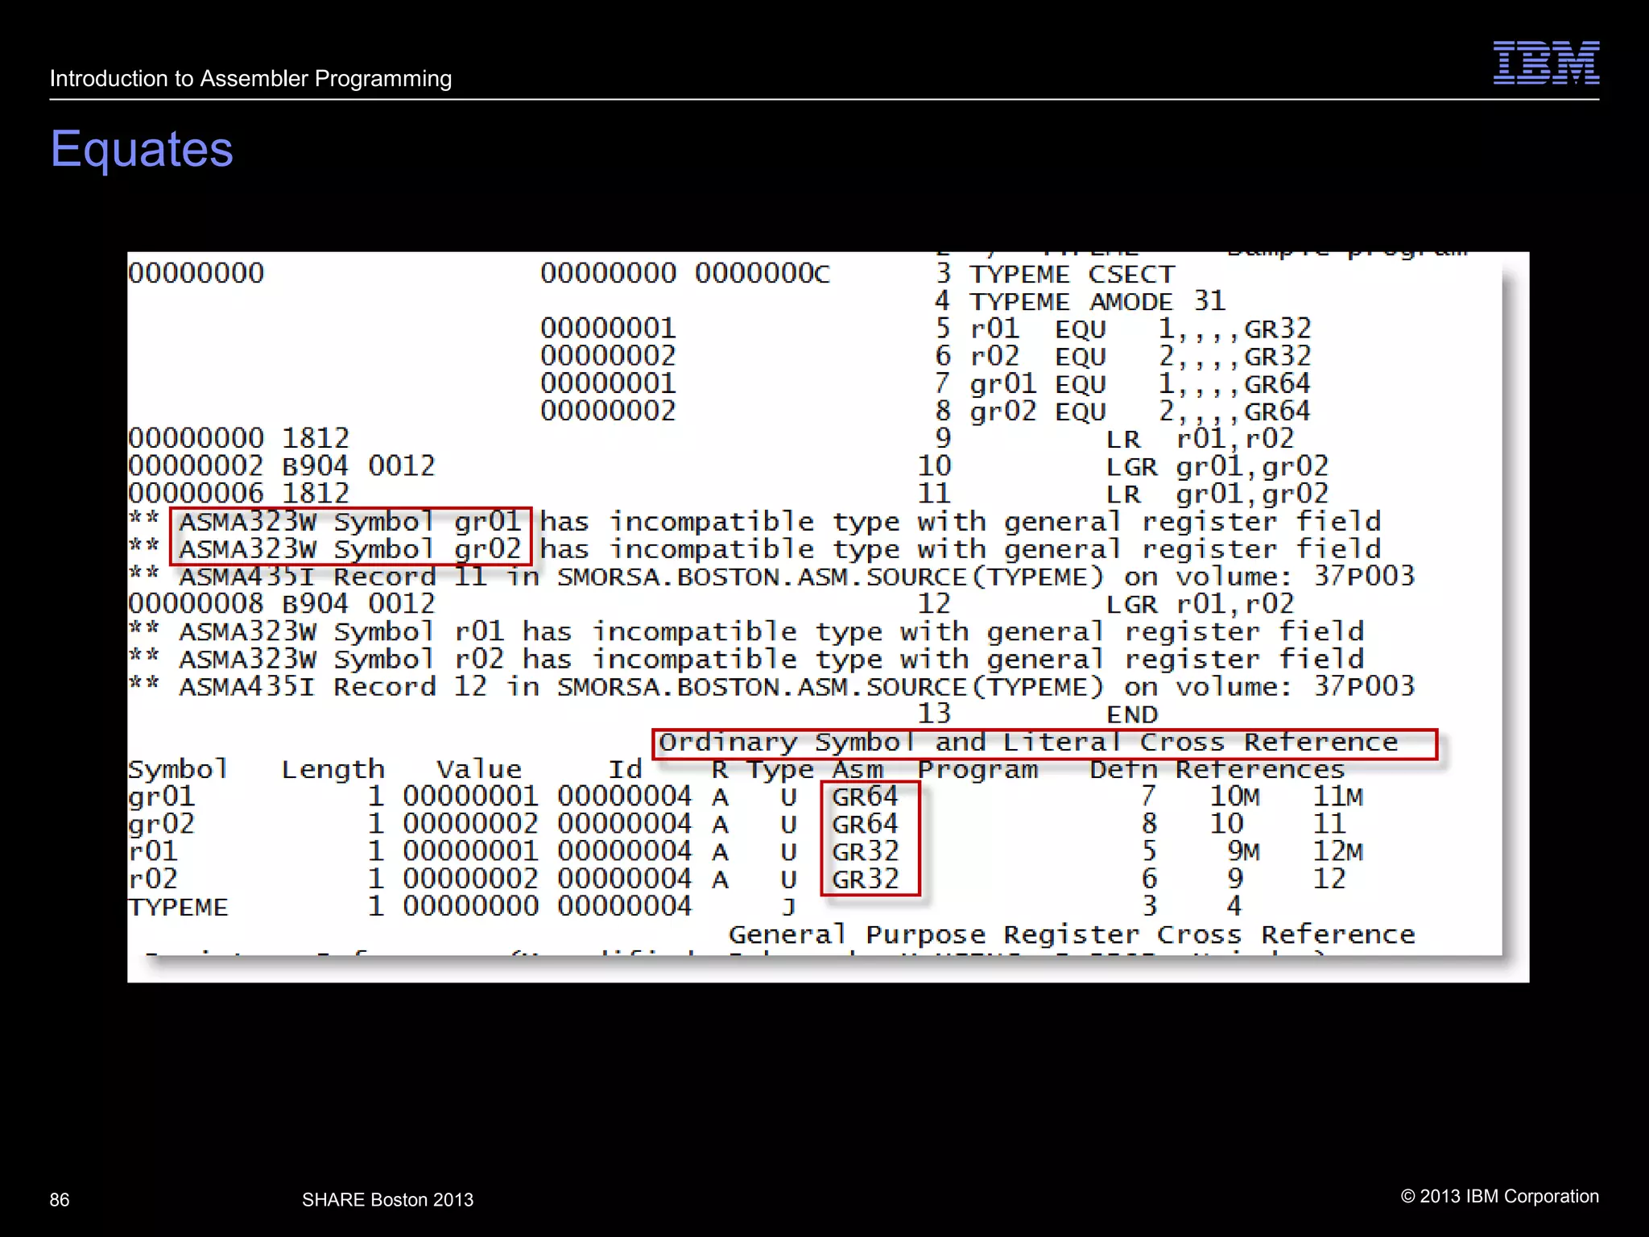Click reference '10M' in the gr01 row
Screen dimensions: 1649x1237
coord(1234,797)
